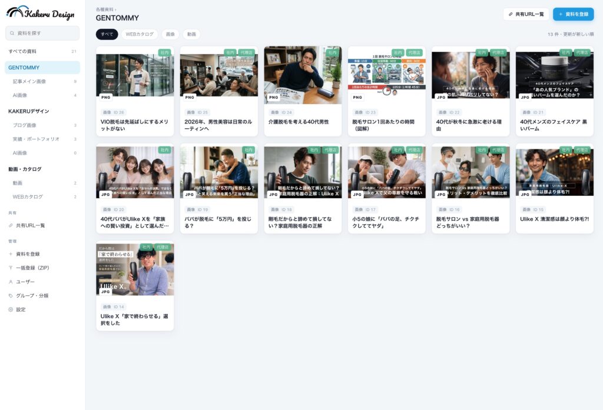The image size is (603, 410).
Task: Open the 2026年、男性美容 card thumbnail
Action: point(219,75)
